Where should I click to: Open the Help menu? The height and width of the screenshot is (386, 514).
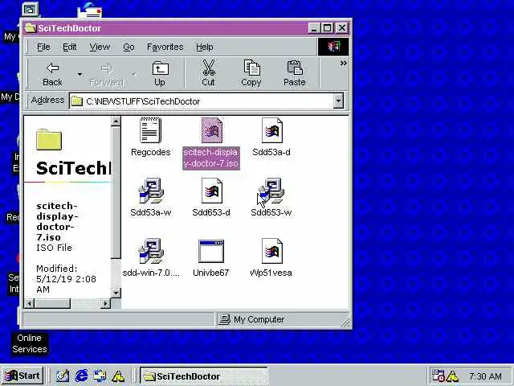click(205, 47)
